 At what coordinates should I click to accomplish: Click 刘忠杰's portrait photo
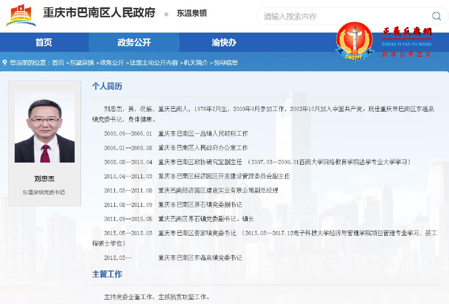[45, 127]
